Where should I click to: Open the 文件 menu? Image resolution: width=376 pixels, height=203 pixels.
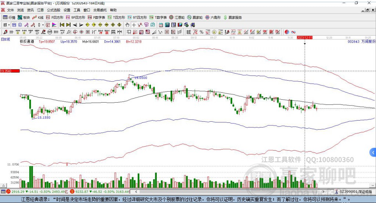[x=10, y=10]
